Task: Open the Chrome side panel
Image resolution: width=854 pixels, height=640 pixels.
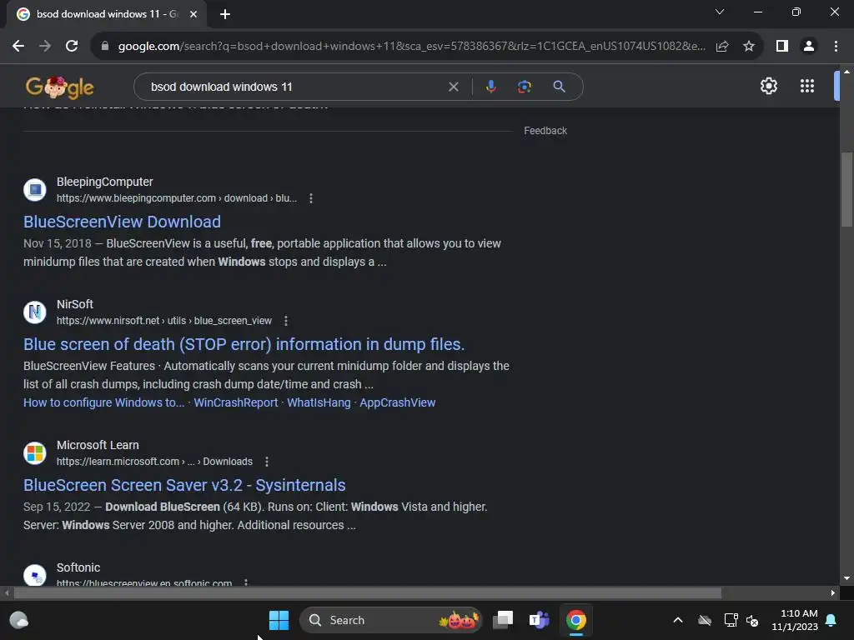Action: [x=782, y=47]
